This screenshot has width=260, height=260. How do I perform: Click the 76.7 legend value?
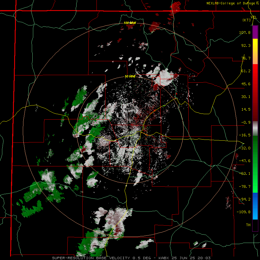tap(246, 58)
